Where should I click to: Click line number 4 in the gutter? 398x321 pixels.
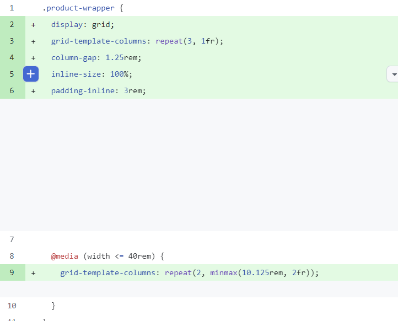[12, 57]
